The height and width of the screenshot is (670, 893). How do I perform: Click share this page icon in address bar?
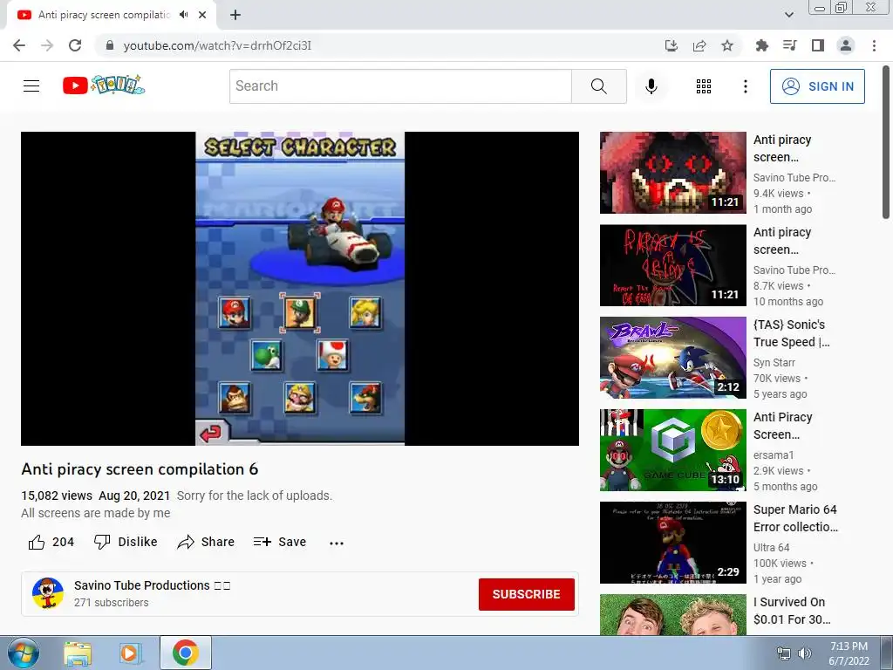pyautogui.click(x=699, y=45)
